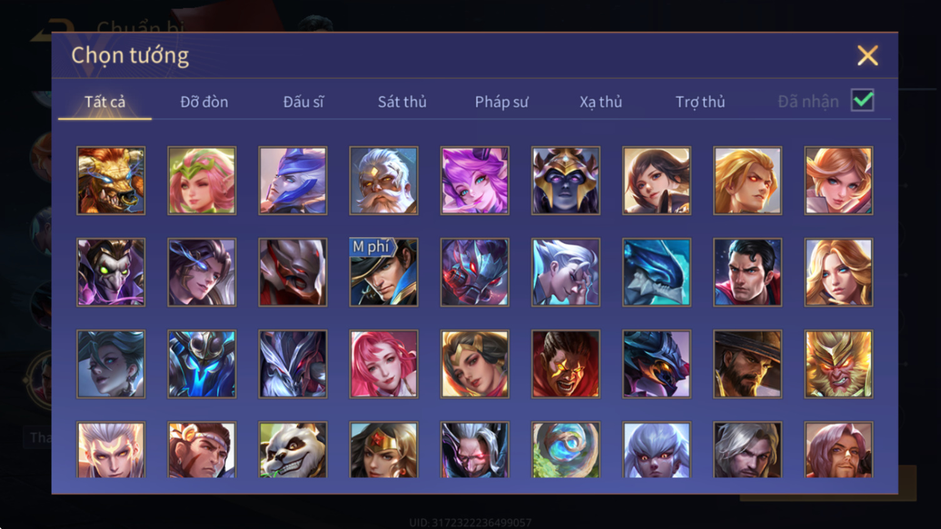941x529 pixels.
Task: Select the hero marked M phí
Action: 383,272
